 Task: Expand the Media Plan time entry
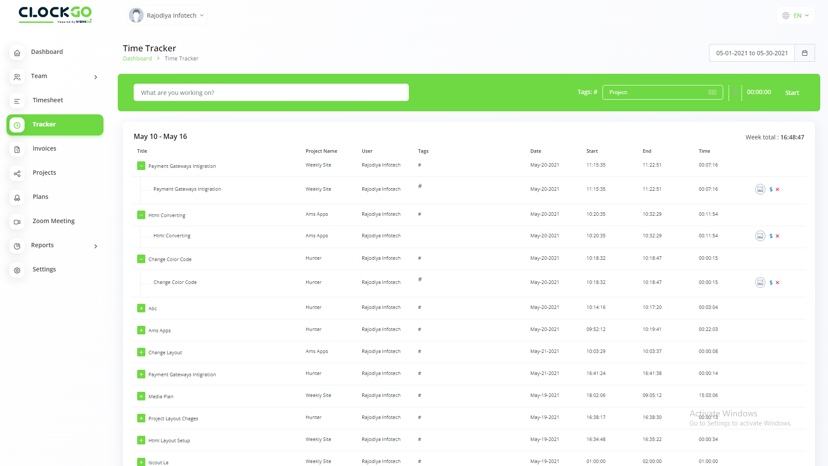(x=141, y=396)
